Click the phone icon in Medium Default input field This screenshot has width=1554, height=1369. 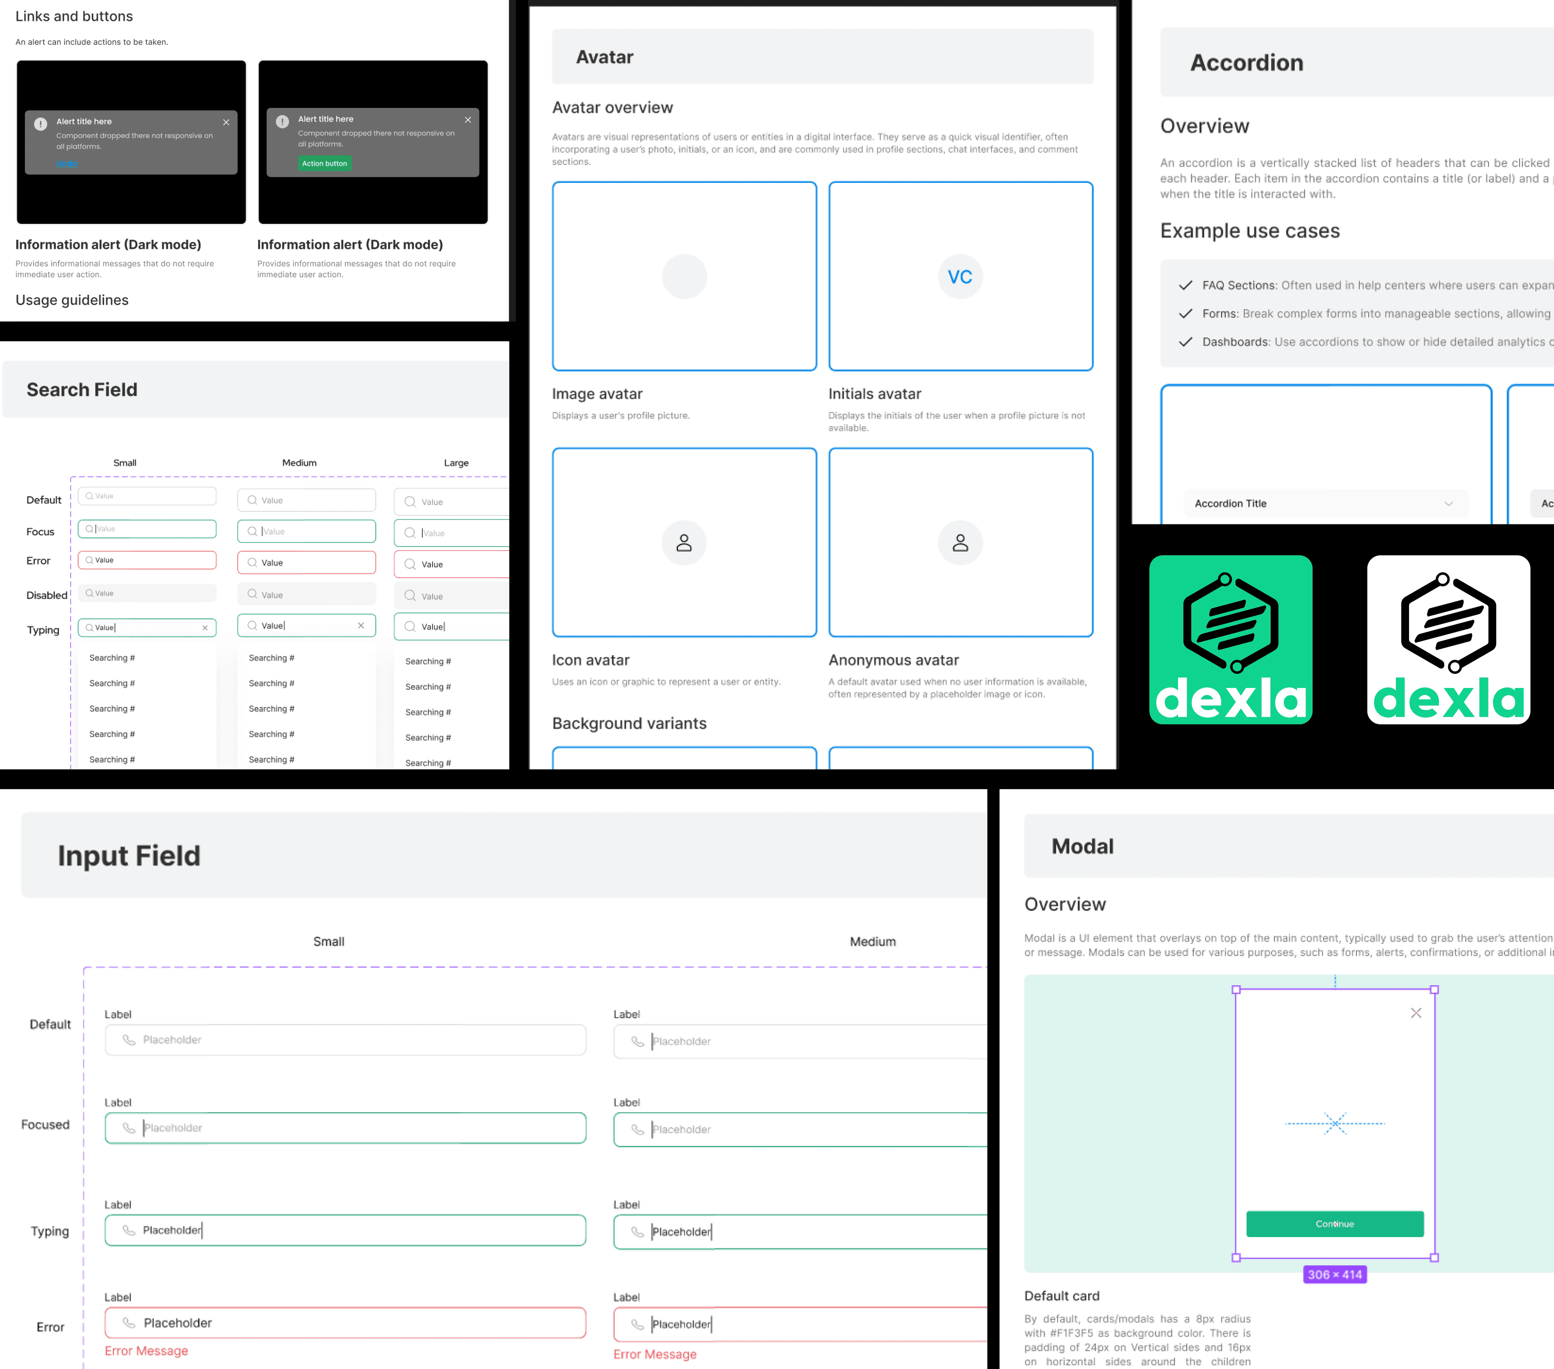point(638,1041)
